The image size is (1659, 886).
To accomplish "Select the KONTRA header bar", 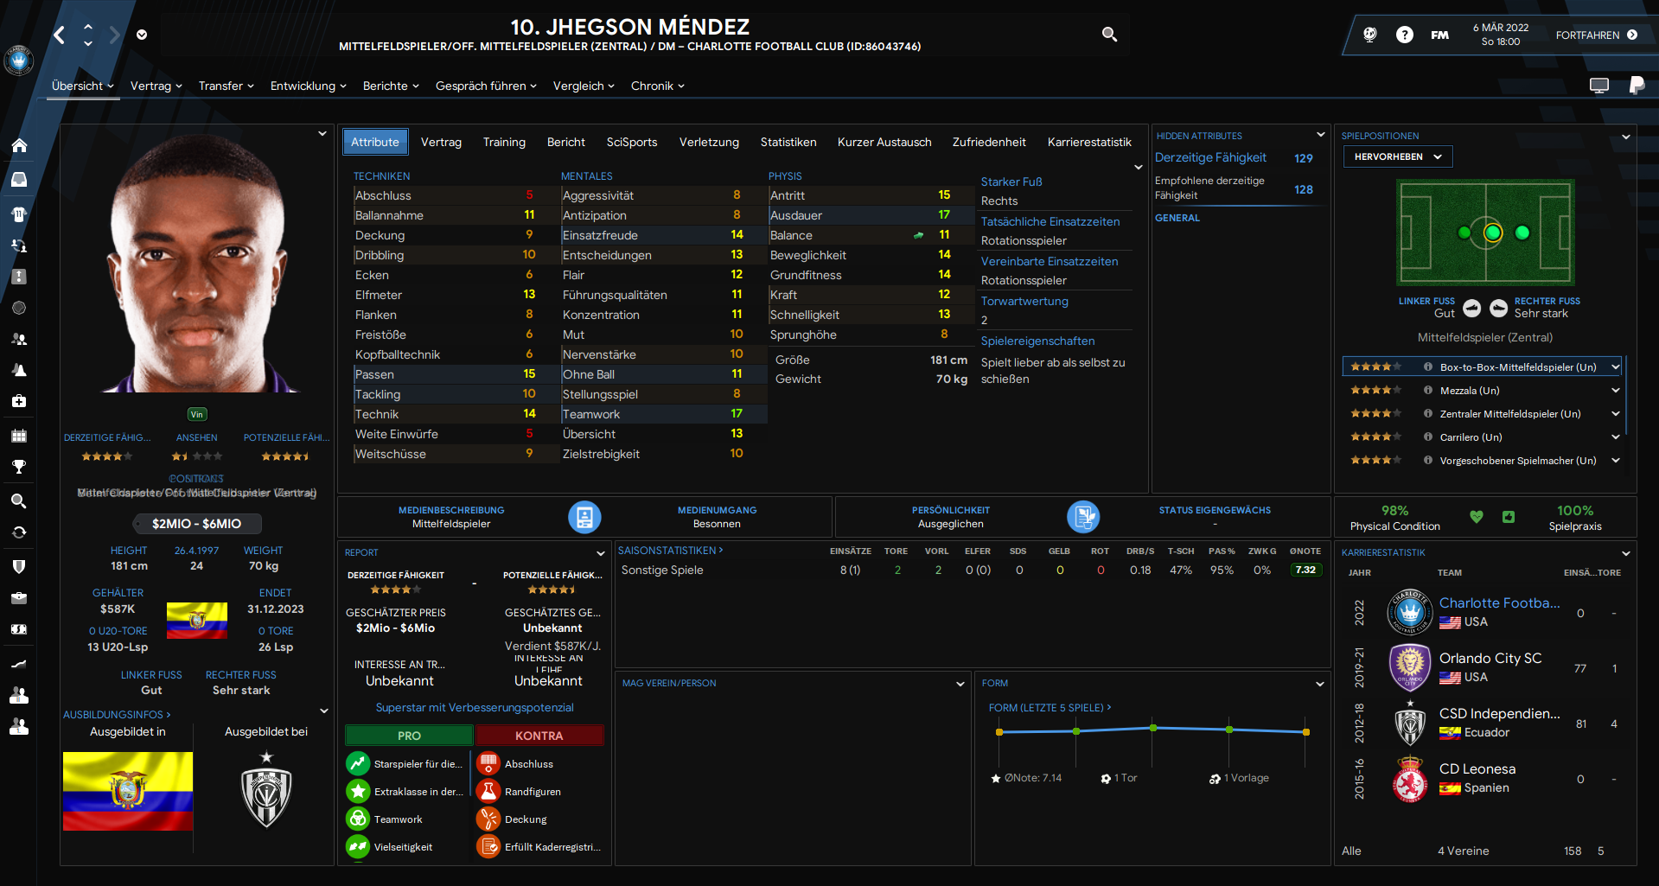I will coord(539,736).
